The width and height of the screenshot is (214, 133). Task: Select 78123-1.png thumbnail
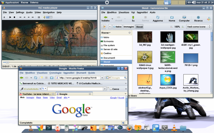[191, 58]
